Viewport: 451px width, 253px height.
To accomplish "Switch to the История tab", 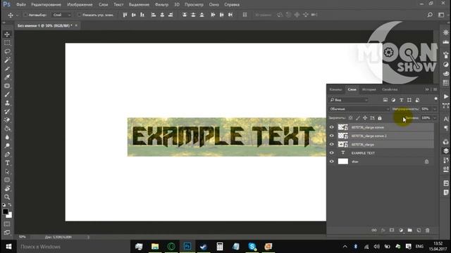I will point(369,89).
